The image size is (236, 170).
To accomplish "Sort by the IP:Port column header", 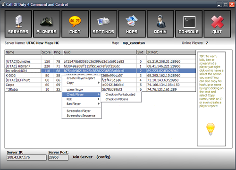I will click(x=171, y=52).
